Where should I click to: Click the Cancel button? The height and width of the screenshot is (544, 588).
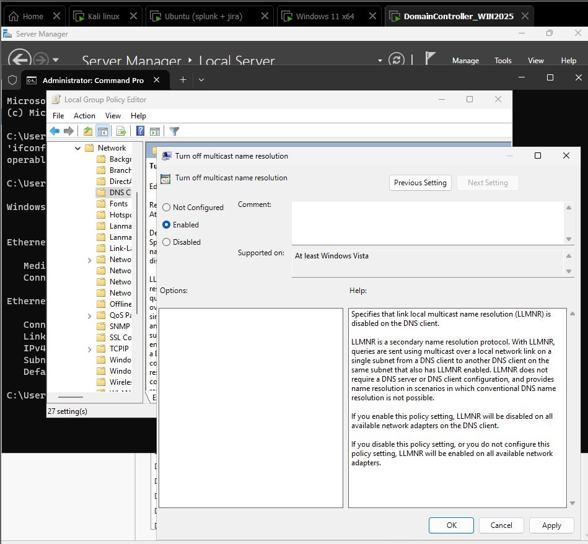(x=501, y=525)
